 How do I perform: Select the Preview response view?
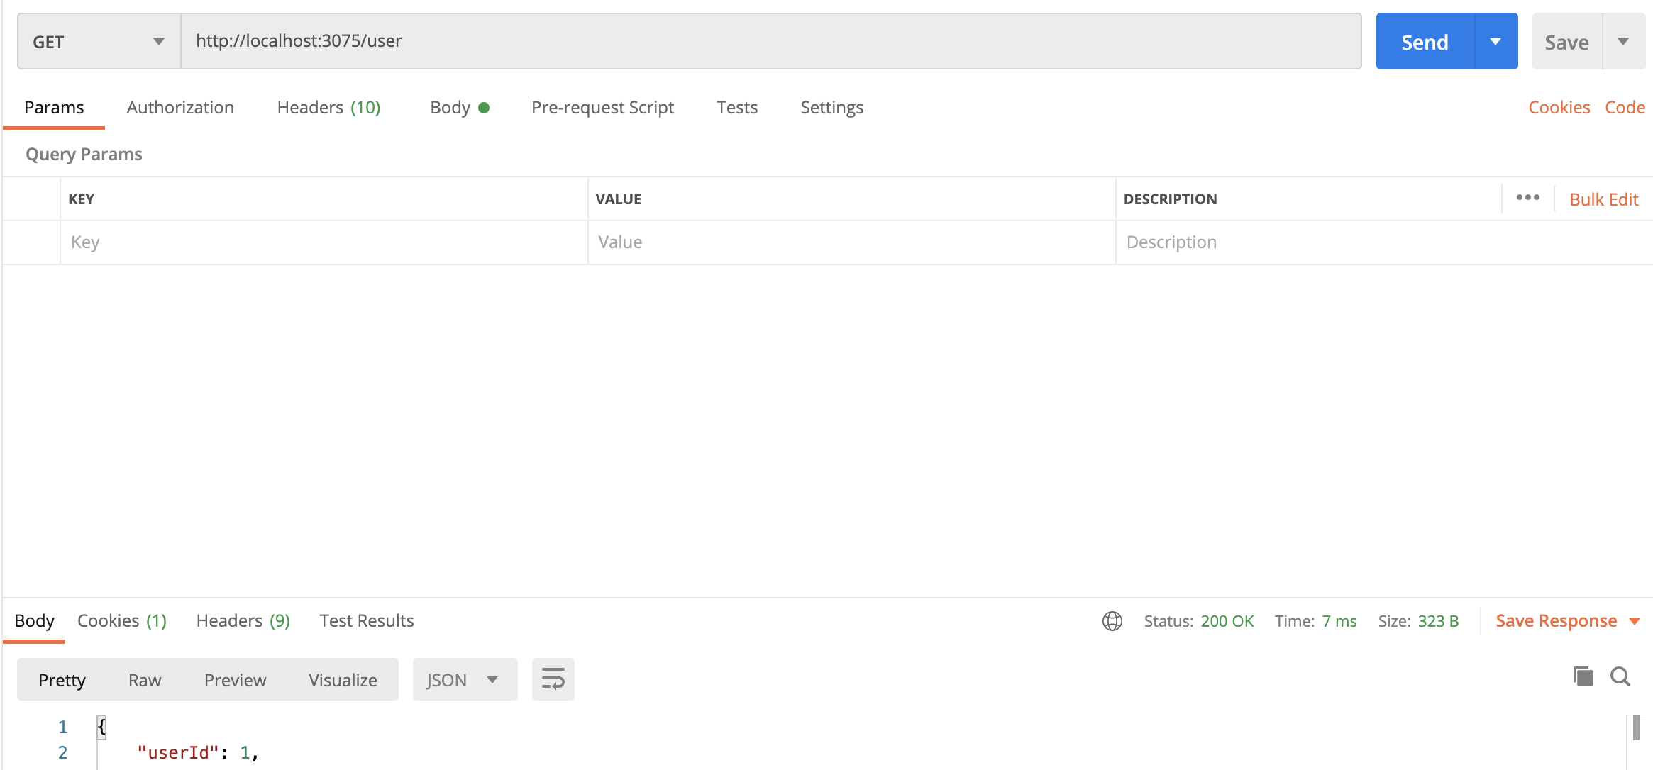coord(235,680)
